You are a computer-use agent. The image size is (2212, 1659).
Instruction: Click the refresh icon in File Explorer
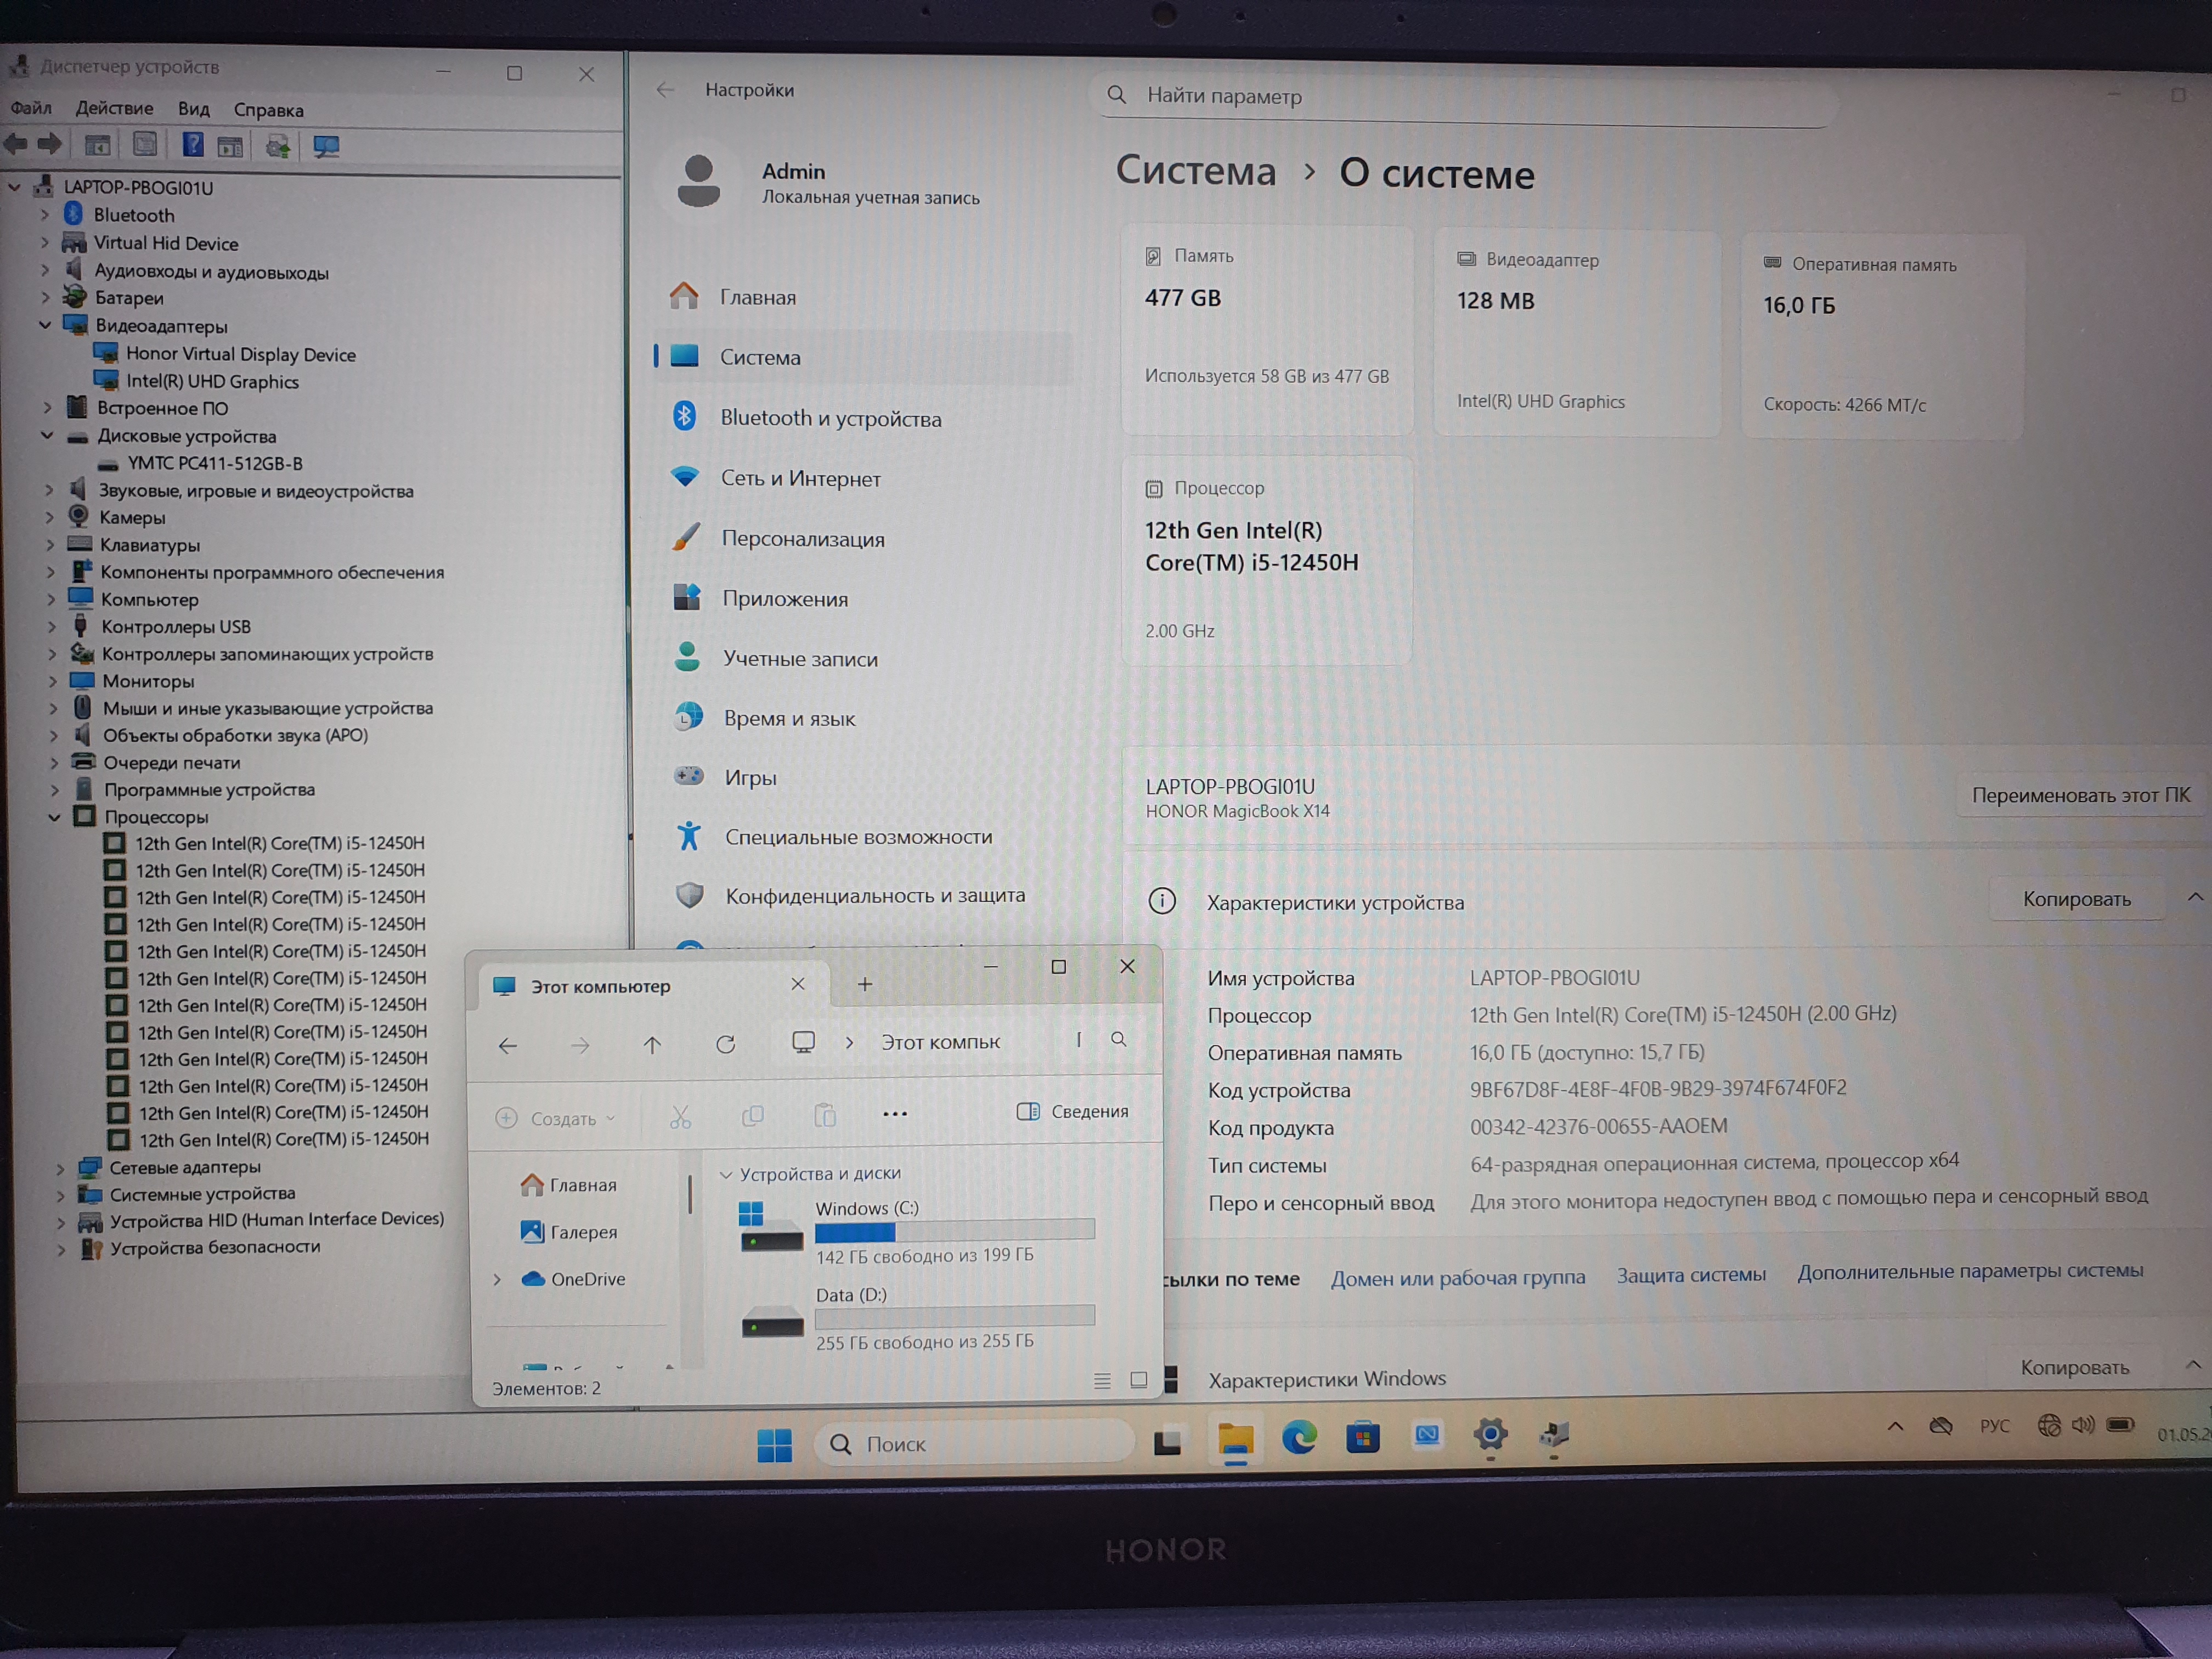point(726,1044)
